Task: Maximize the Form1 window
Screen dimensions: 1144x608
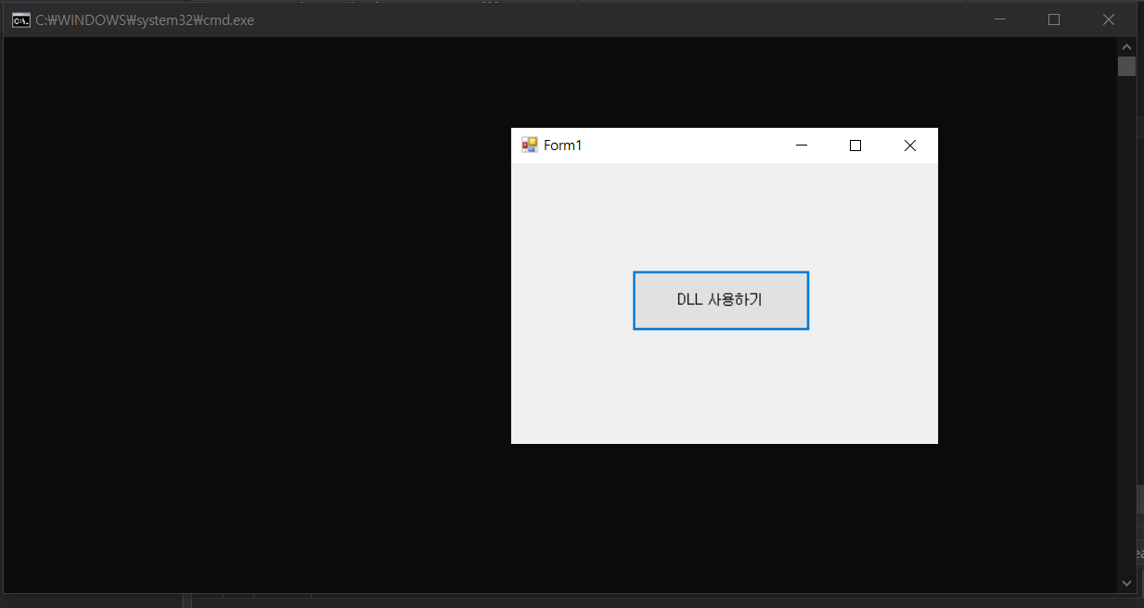Action: 855,146
